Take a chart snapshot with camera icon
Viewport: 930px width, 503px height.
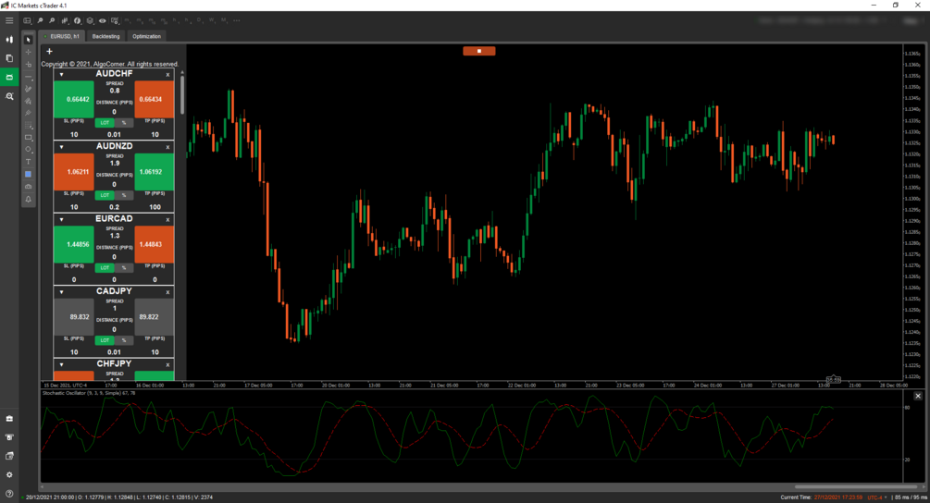pyautogui.click(x=28, y=187)
